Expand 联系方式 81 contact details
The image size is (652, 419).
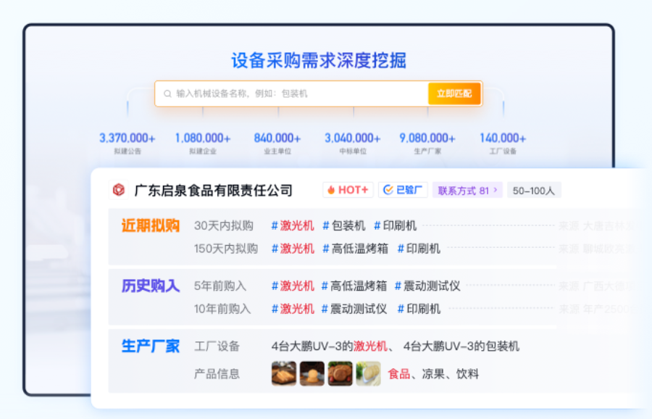pyautogui.click(x=468, y=191)
